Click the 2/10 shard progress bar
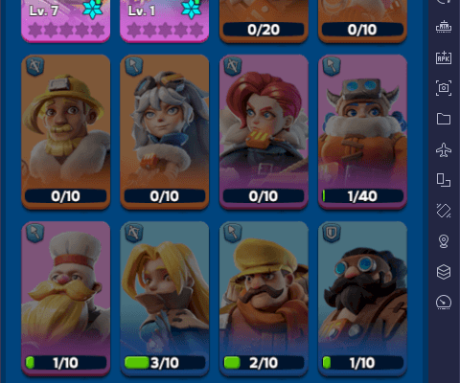Image resolution: width=460 pixels, height=383 pixels. click(264, 363)
